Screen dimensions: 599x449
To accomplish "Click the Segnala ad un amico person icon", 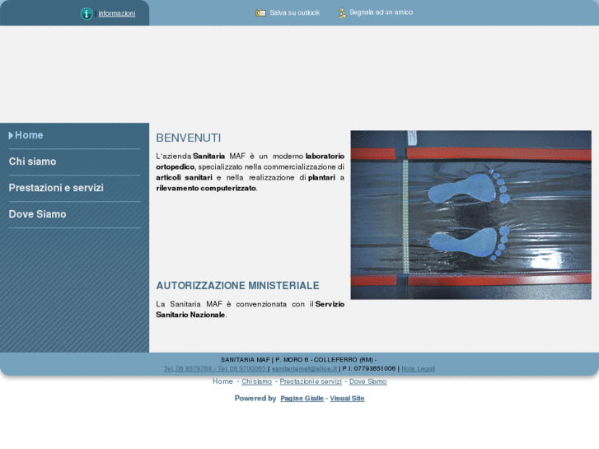I will [x=342, y=13].
